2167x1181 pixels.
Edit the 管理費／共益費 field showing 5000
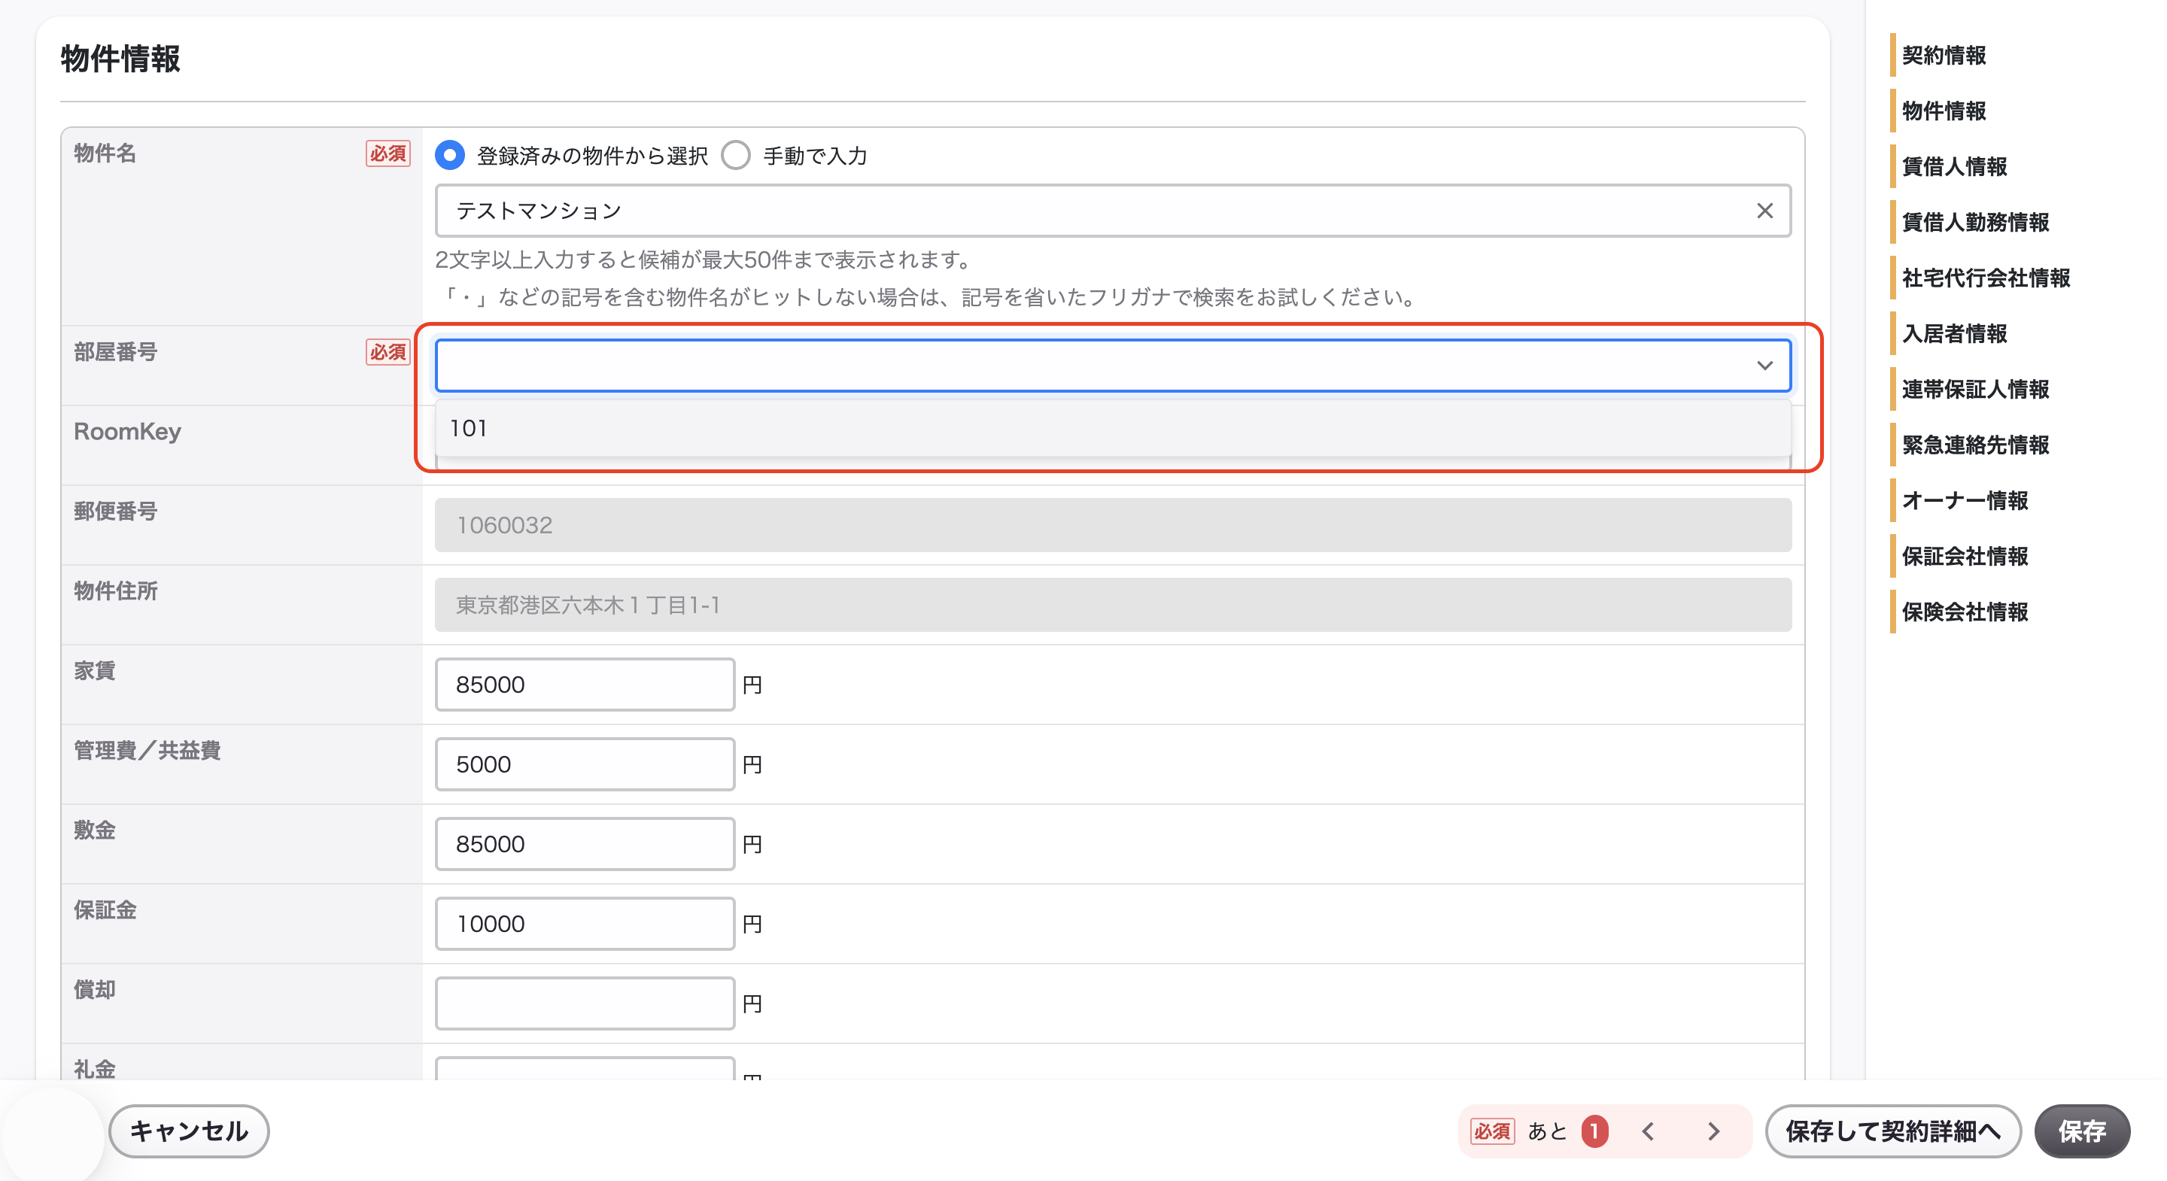click(585, 764)
